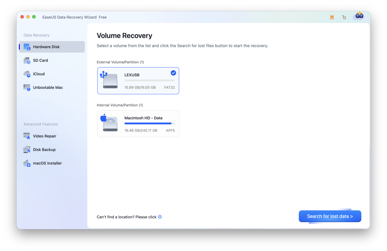
Task: Click the Macintosh HD storage usage bar
Action: 149,123
